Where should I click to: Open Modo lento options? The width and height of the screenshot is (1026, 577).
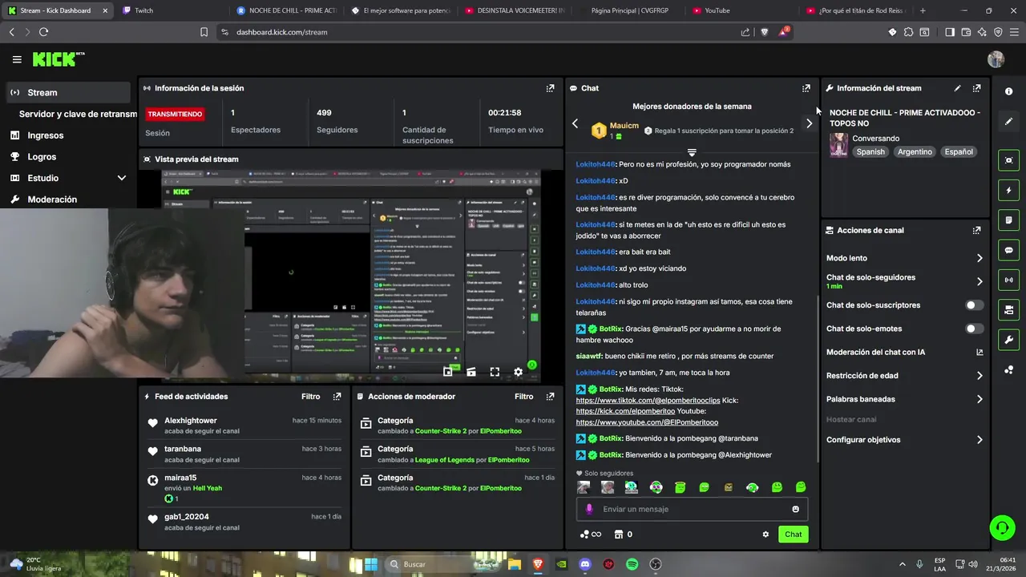[904, 258]
